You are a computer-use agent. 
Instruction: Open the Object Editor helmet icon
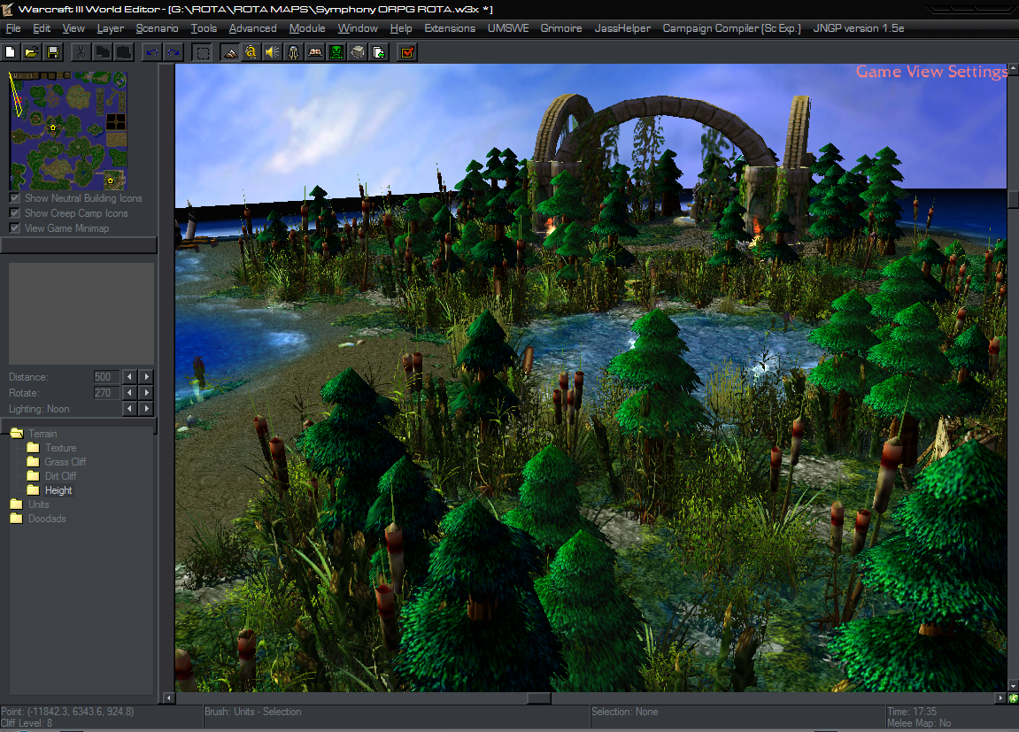point(294,52)
